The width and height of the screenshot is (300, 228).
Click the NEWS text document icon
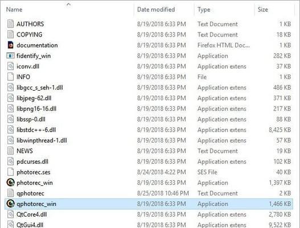(x=10, y=150)
